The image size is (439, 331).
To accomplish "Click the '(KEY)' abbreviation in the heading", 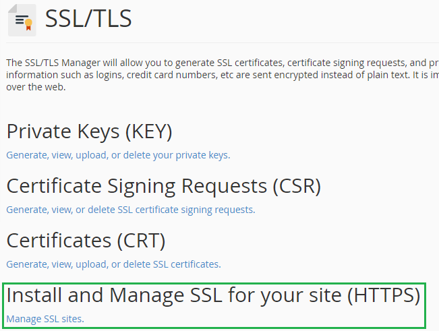I will (148, 131).
